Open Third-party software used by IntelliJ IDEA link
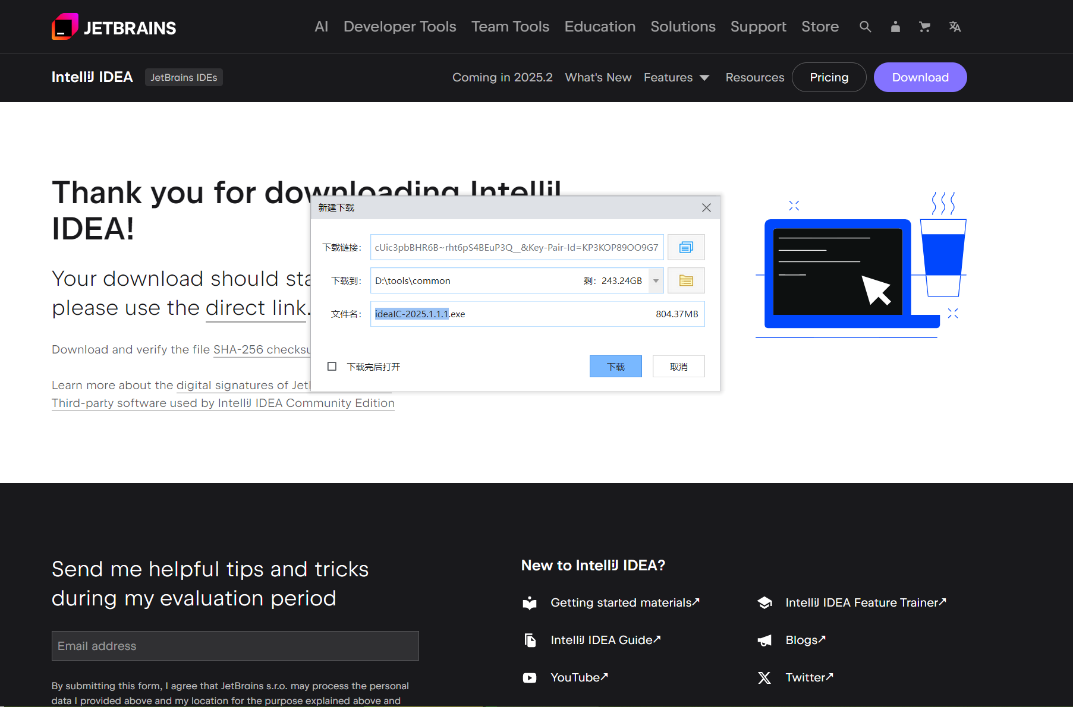 click(x=223, y=403)
